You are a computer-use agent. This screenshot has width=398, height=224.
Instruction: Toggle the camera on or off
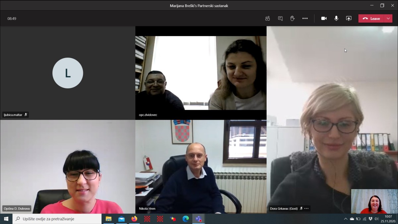[x=324, y=19]
